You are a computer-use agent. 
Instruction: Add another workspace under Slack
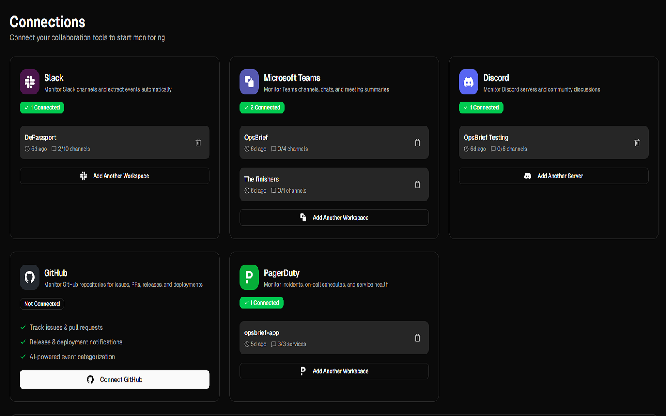(114, 176)
